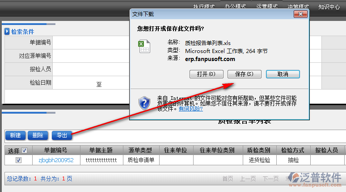Image resolution: width=346 pixels, height=192 pixels.
Task: Open the 有何风险? link
Action: pyautogui.click(x=190, y=109)
